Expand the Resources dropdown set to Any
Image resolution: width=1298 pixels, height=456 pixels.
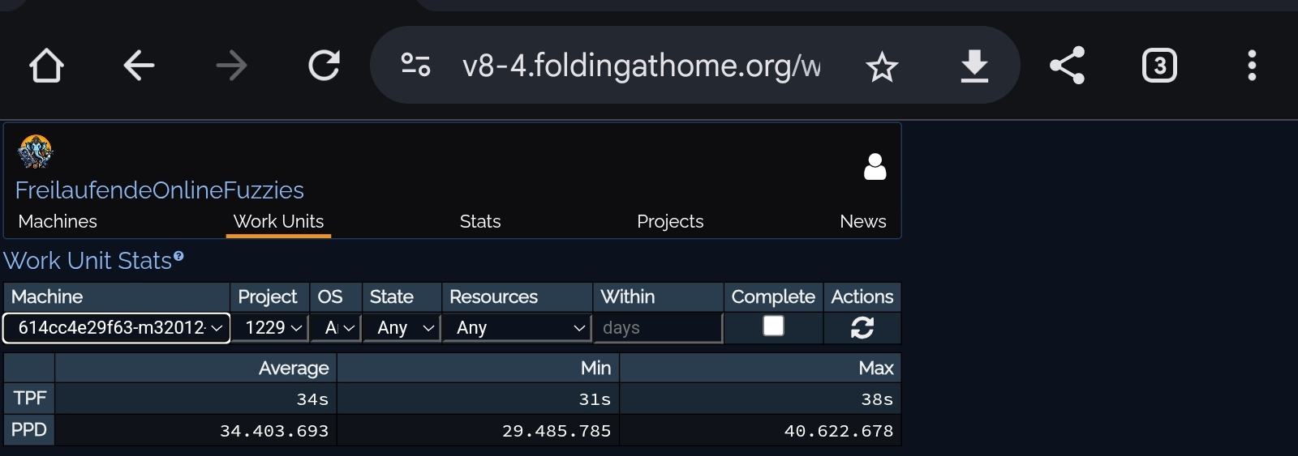tap(517, 328)
